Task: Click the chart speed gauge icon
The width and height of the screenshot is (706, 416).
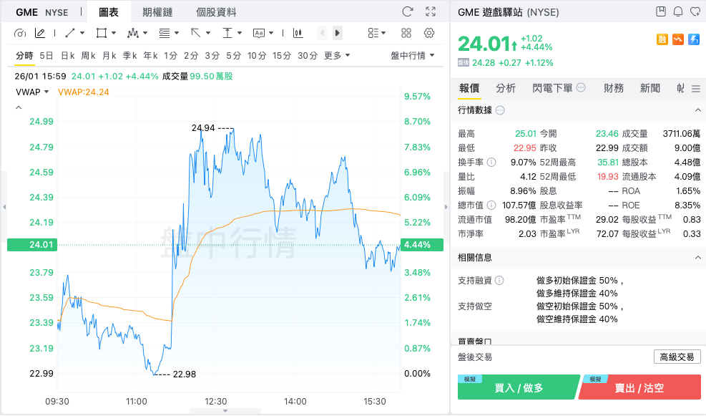Action: point(20,33)
